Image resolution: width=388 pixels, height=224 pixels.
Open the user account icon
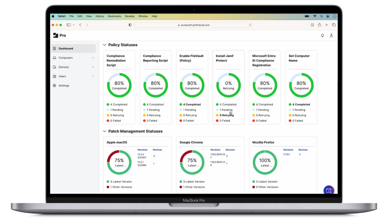pos(331,36)
